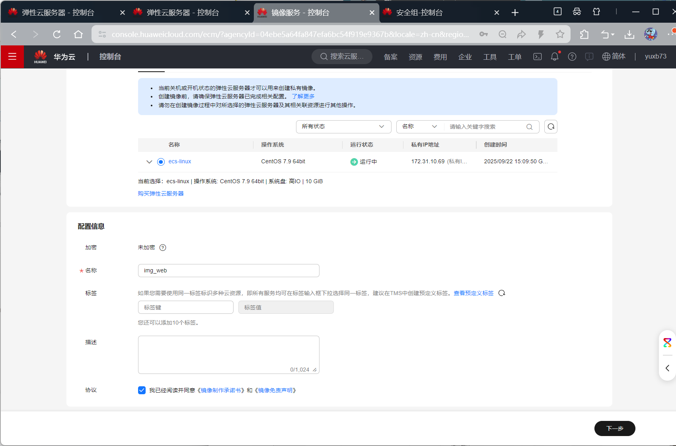Click the 下一步 button
The image size is (676, 446).
[615, 428]
